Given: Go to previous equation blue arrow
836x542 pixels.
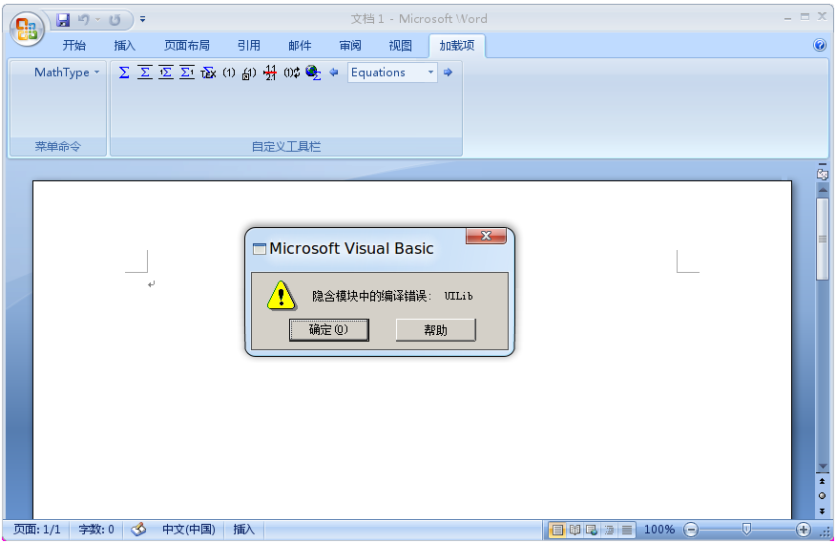Looking at the screenshot, I should tap(334, 72).
